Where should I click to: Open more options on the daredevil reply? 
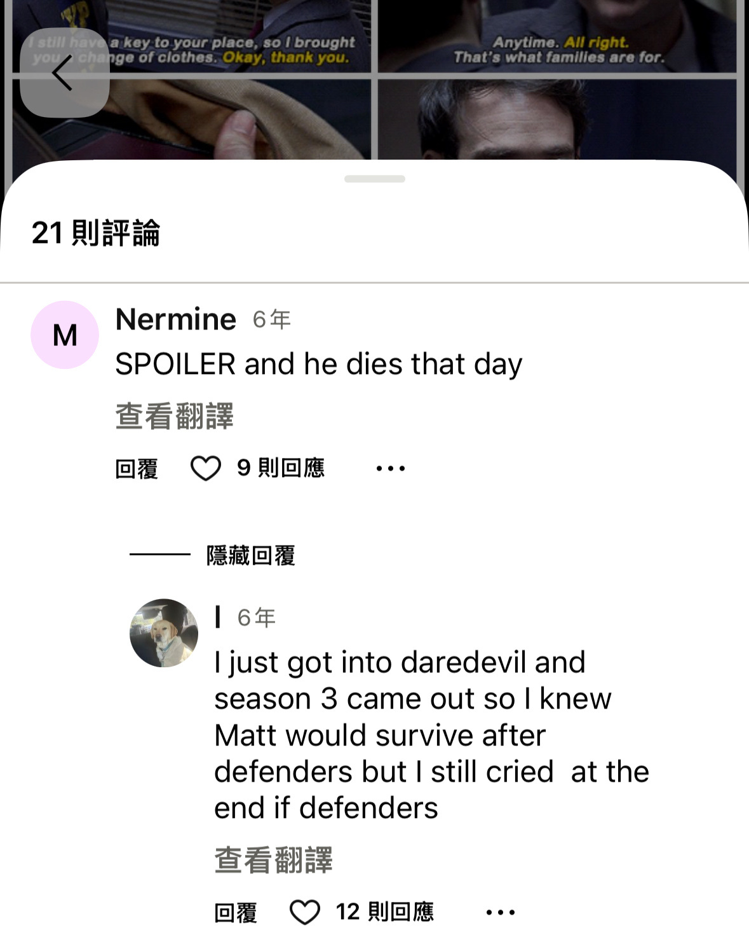pyautogui.click(x=501, y=912)
